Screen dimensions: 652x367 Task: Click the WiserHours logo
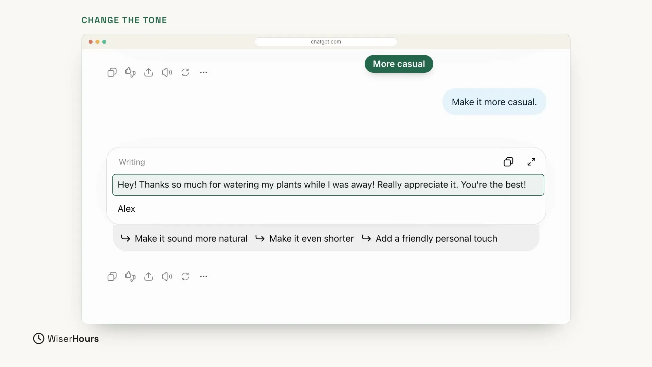66,339
